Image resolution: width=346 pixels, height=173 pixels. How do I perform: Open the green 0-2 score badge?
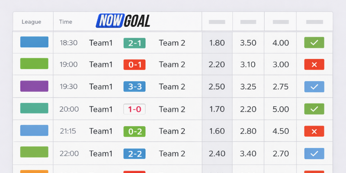click(x=135, y=131)
